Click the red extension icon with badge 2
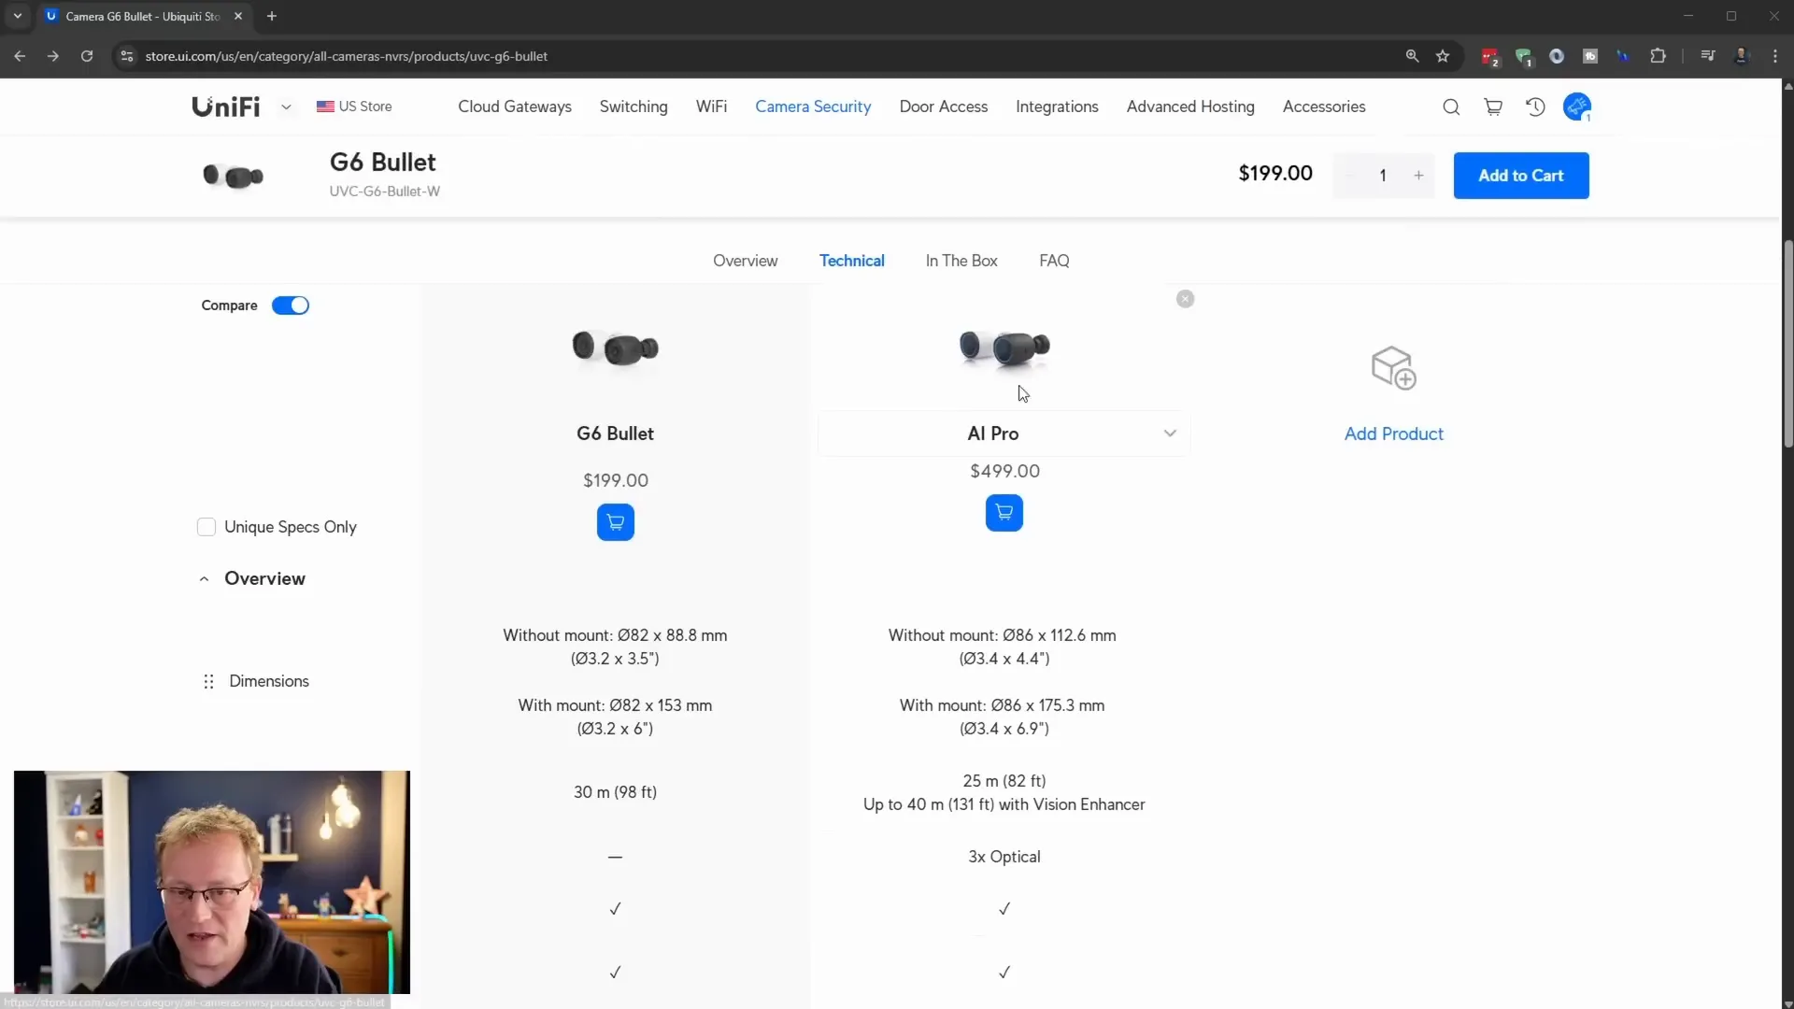This screenshot has height=1009, width=1794. pyautogui.click(x=1490, y=57)
